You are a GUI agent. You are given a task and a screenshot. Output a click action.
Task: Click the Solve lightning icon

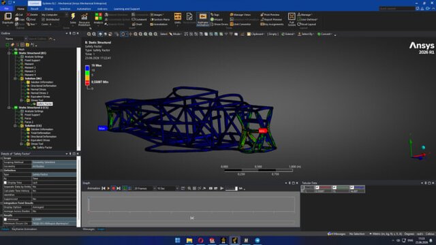73,16
